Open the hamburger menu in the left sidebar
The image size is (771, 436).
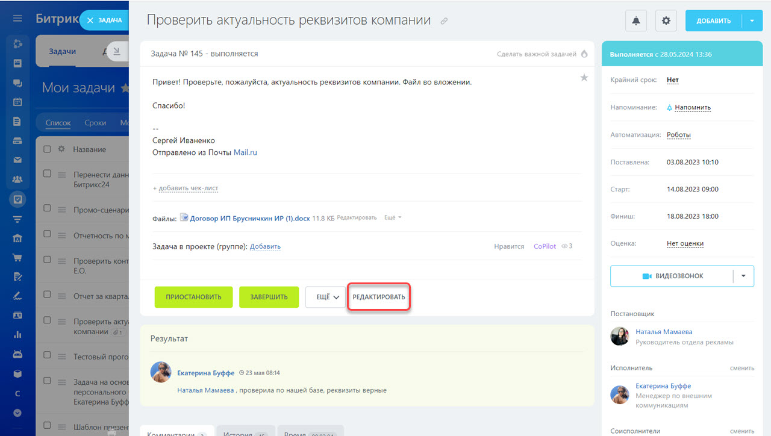pyautogui.click(x=17, y=19)
